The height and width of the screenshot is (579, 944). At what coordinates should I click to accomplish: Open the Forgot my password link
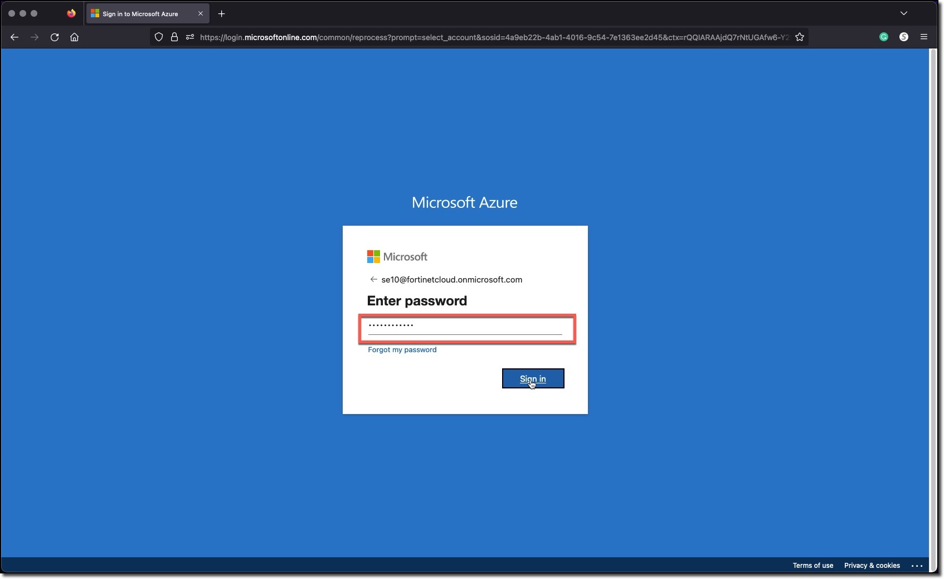tap(402, 350)
